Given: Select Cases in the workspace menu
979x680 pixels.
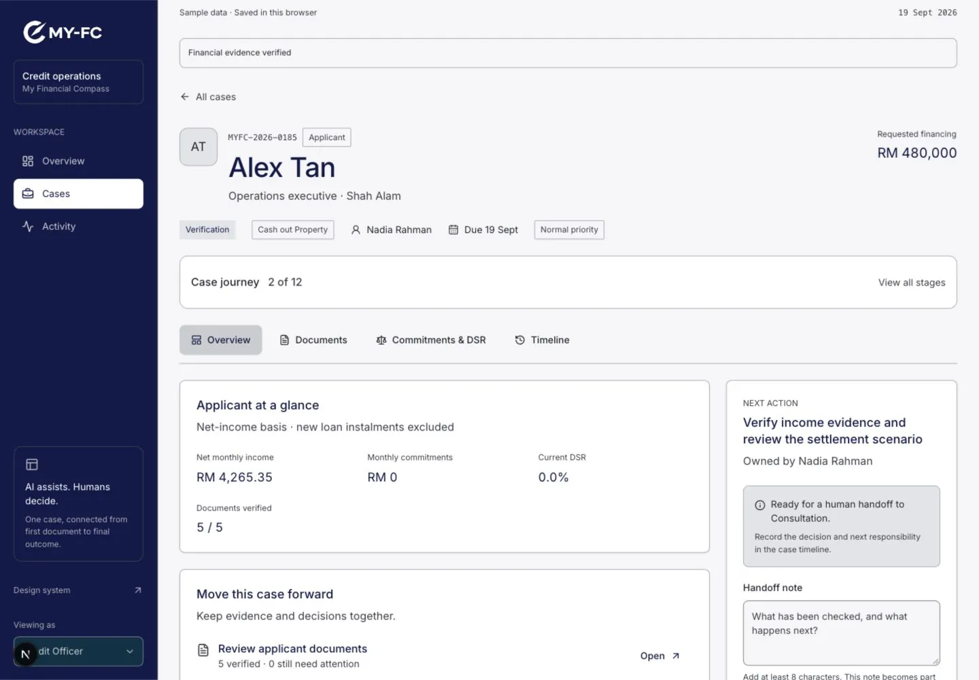Looking at the screenshot, I should [78, 194].
